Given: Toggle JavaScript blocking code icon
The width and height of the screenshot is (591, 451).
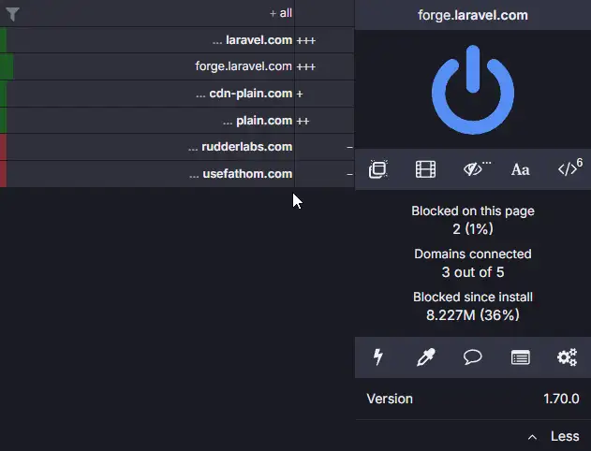Looking at the screenshot, I should pos(569,167).
